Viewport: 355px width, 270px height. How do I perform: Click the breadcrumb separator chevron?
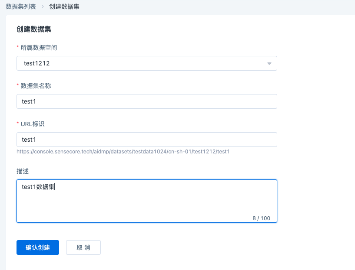coord(43,7)
